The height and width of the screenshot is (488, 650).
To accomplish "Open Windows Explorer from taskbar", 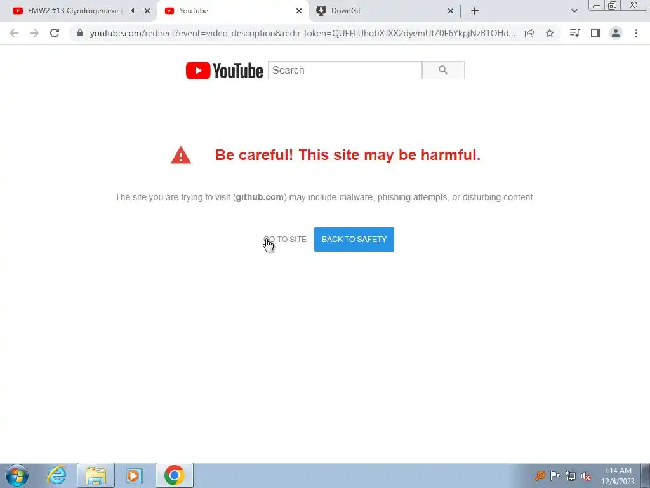I will 96,475.
